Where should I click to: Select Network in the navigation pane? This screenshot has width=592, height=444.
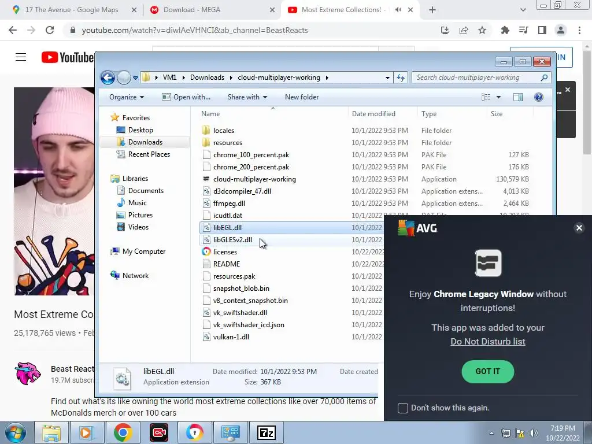click(135, 276)
